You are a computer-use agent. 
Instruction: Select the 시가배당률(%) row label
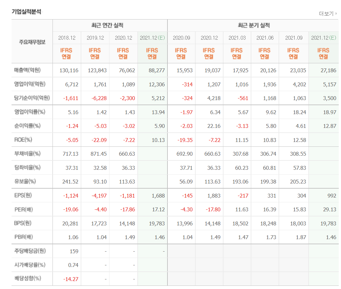click(30, 265)
